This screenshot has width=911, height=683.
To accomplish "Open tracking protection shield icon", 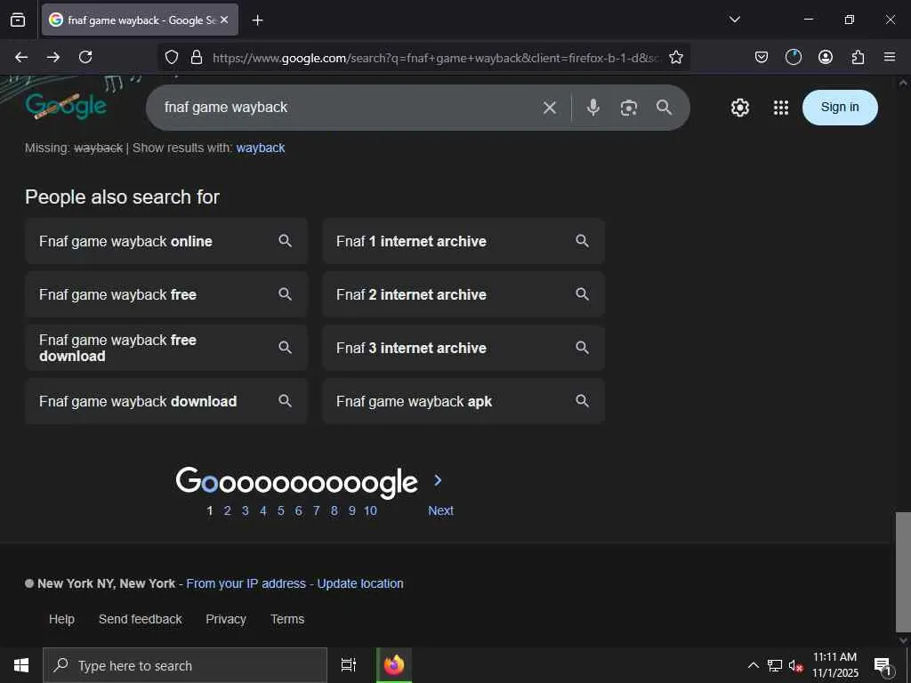I will click(172, 57).
